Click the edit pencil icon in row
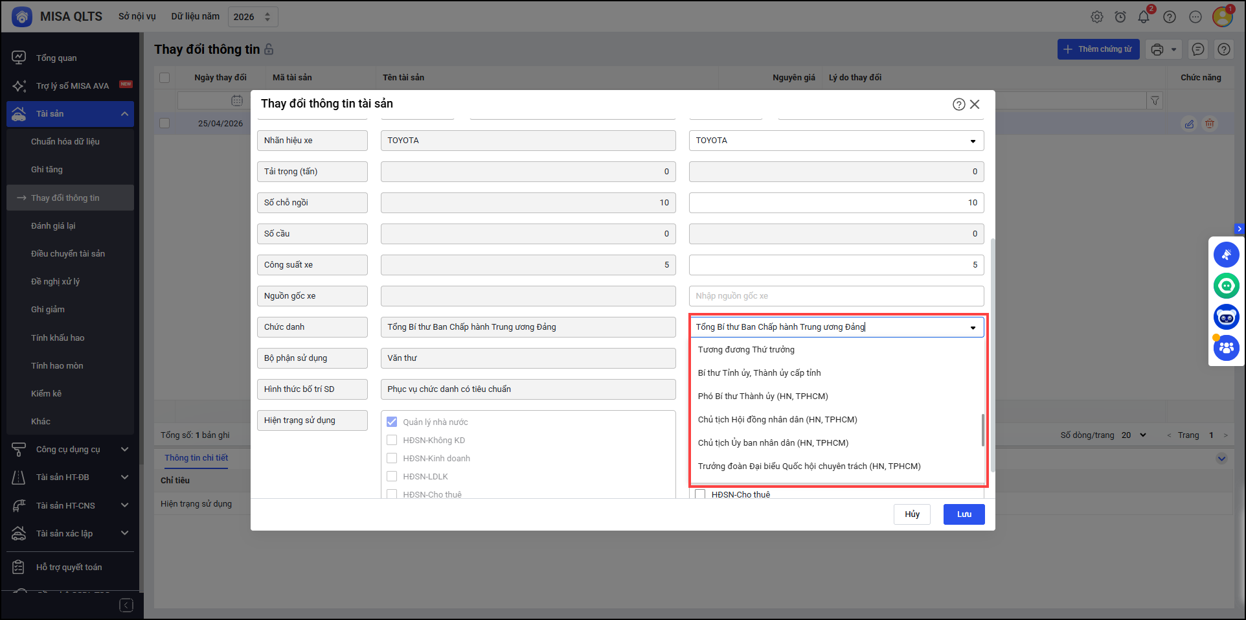 [1189, 124]
